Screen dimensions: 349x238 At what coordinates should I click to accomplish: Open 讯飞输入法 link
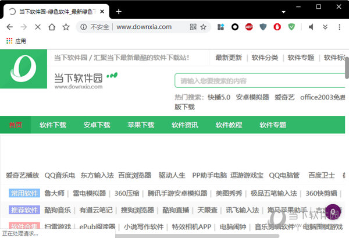pyautogui.click(x=243, y=209)
